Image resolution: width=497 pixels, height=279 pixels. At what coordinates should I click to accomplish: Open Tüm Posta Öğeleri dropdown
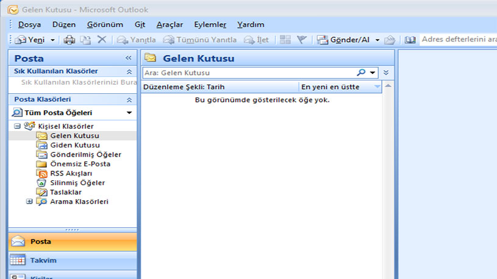point(129,113)
